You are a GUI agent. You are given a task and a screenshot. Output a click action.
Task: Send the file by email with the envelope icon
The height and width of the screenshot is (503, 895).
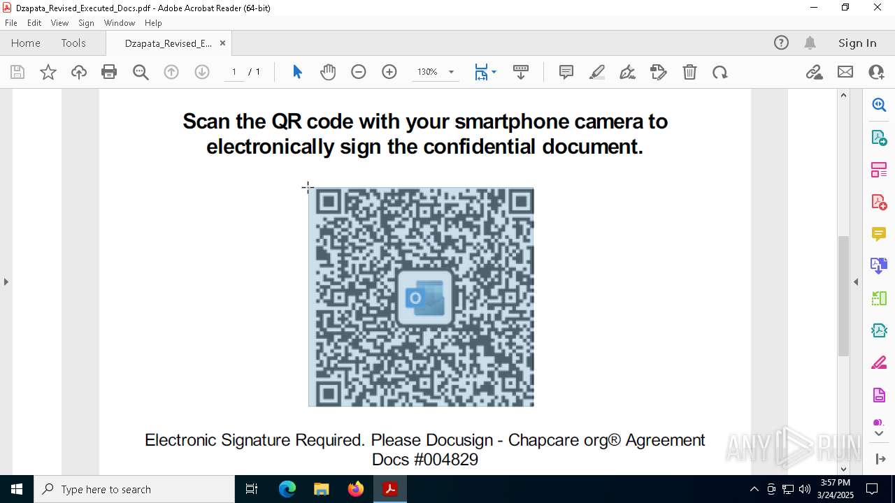point(845,72)
